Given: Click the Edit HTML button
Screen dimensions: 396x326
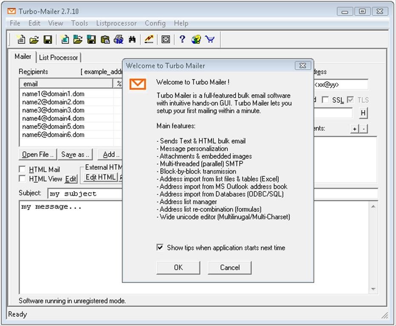Looking at the screenshot, I should (100, 177).
